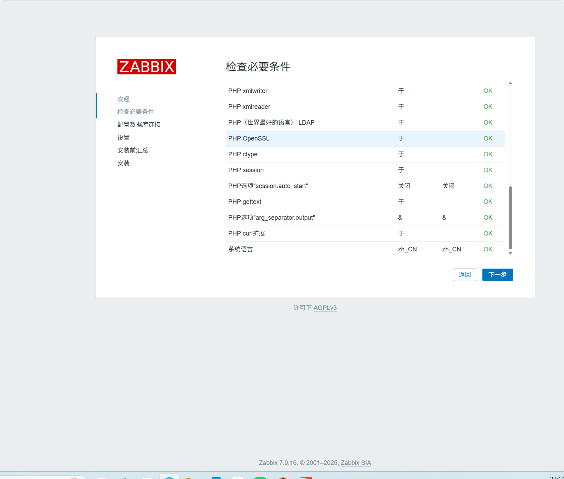The height and width of the screenshot is (479, 564).
Task: Click required value 关闭 for session.auto_start
Action: tap(448, 186)
